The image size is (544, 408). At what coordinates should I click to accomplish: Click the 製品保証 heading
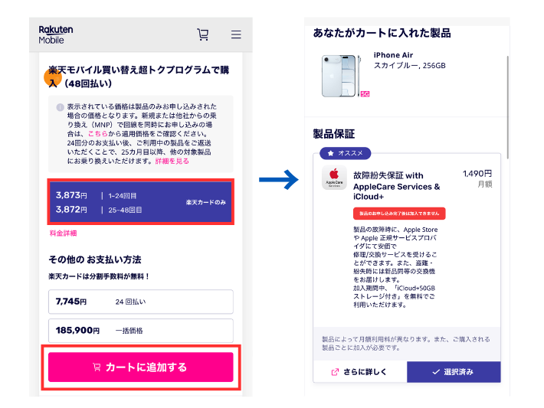coord(334,134)
